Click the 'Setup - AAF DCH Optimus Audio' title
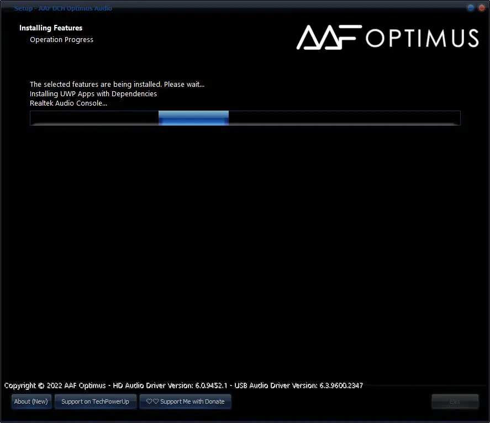 pyautogui.click(x=63, y=8)
